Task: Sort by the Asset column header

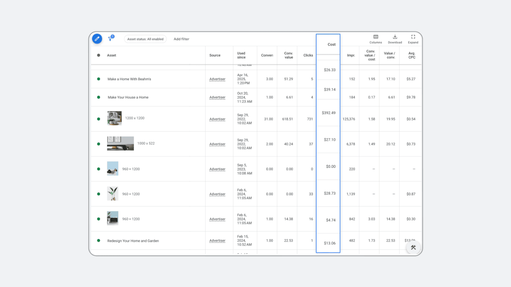Action: click(111, 55)
